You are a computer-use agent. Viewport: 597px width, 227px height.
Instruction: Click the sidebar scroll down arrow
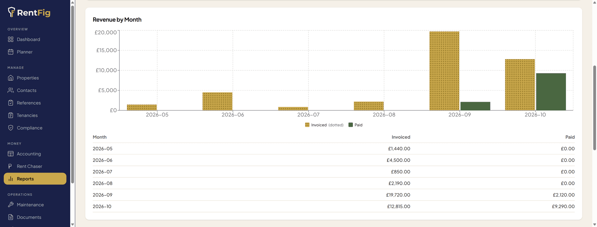[72, 224]
